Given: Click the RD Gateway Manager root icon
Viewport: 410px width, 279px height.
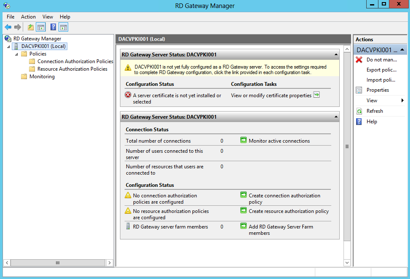Looking at the screenshot, I should click(x=8, y=39).
